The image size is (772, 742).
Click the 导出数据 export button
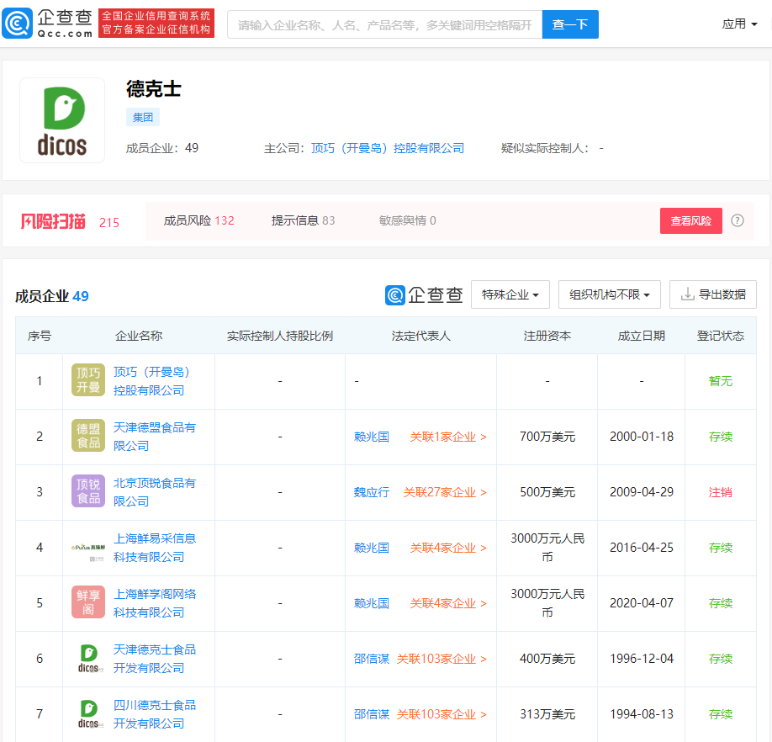[713, 294]
